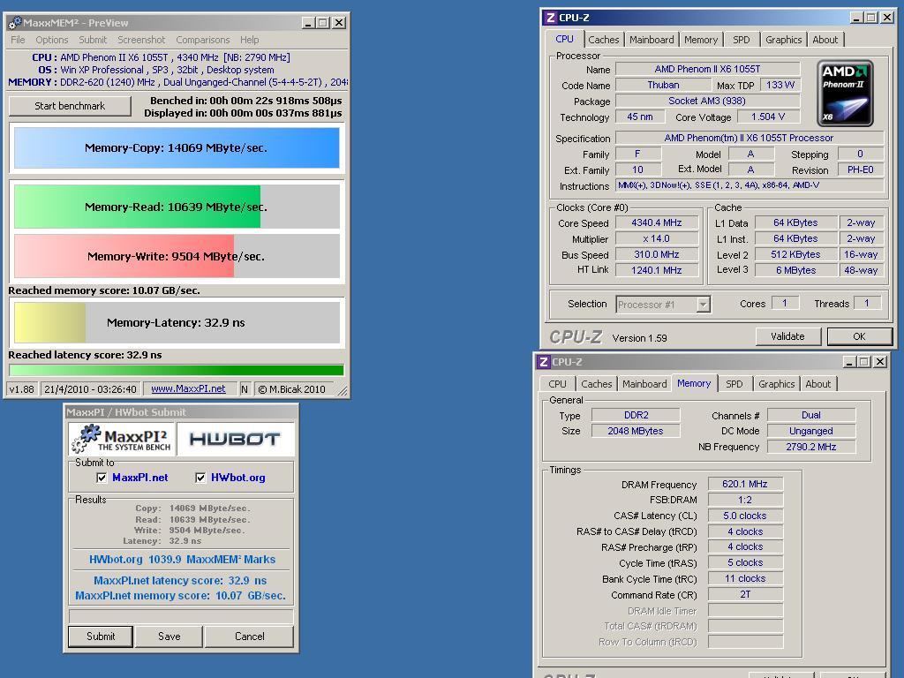
Task: Click the HT Link 1240.1 MHz value
Action: pos(657,270)
